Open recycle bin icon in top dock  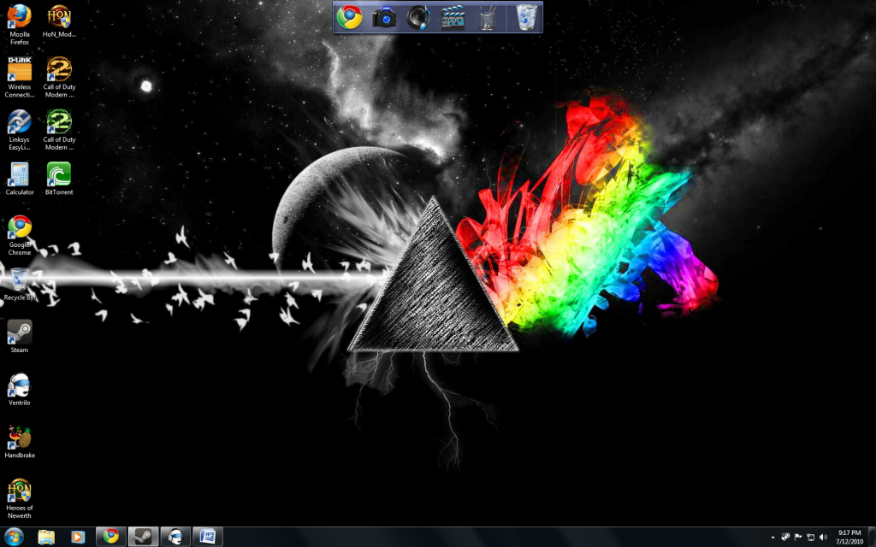point(526,17)
